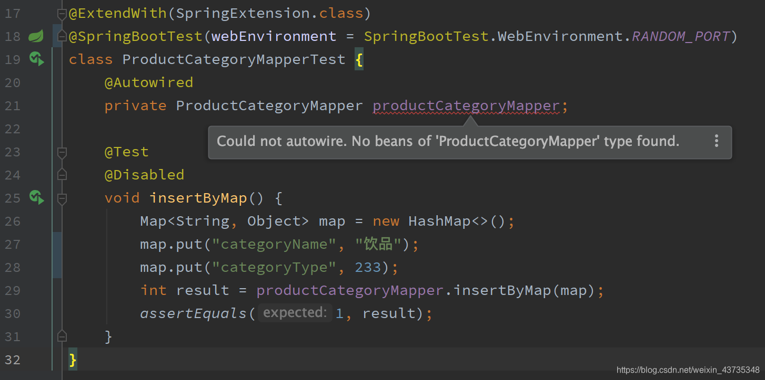Click the 'Could not autowire' tooltip message
This screenshot has width=765, height=380.
pos(448,141)
